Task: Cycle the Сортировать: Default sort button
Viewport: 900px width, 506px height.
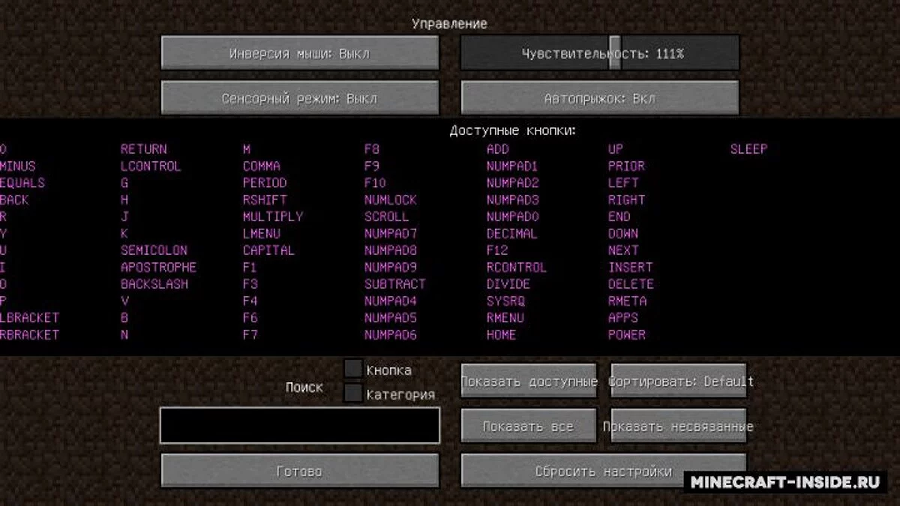Action: (x=679, y=382)
